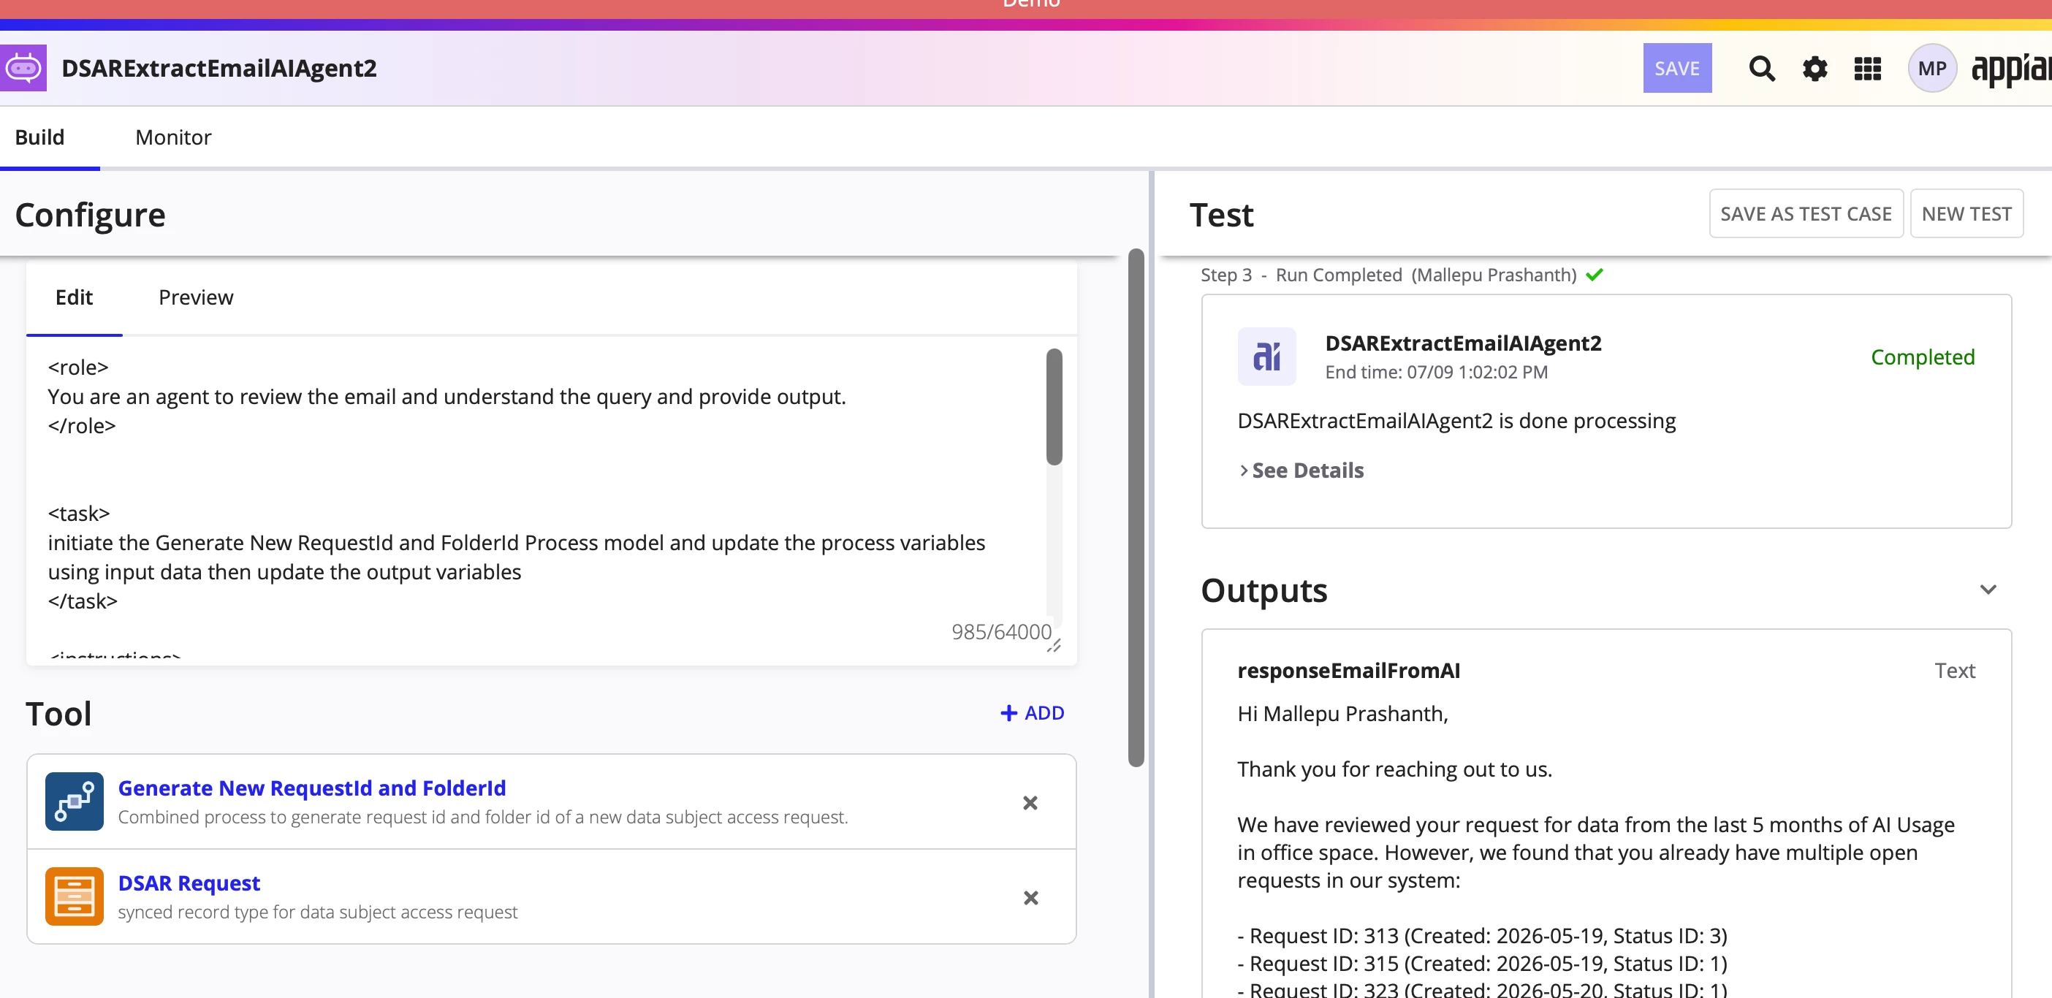Screen dimensions: 2052x998
Task: Click the Tool section heading
Action: pyautogui.click(x=58, y=714)
